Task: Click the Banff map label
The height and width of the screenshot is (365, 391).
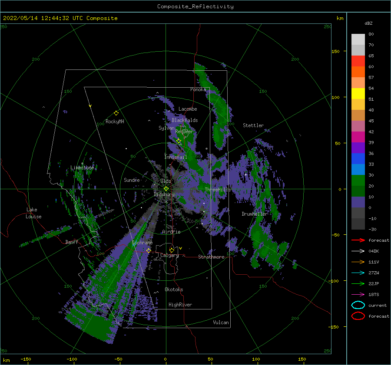Action: (72, 242)
